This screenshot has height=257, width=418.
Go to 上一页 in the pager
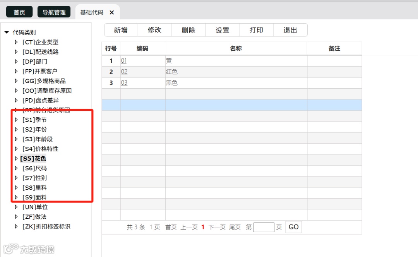pyautogui.click(x=189, y=227)
